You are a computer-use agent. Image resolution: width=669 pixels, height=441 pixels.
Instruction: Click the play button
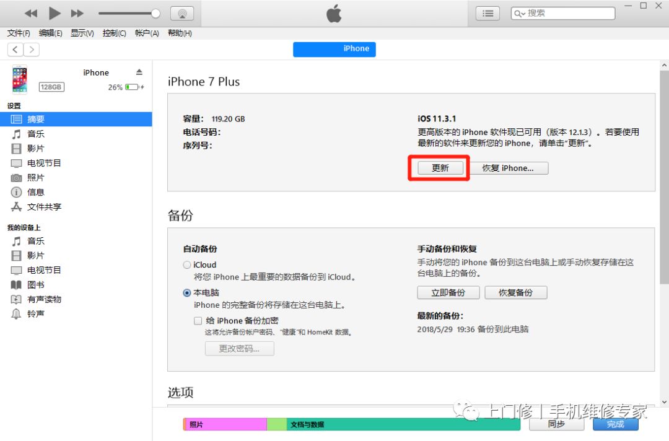[54, 13]
